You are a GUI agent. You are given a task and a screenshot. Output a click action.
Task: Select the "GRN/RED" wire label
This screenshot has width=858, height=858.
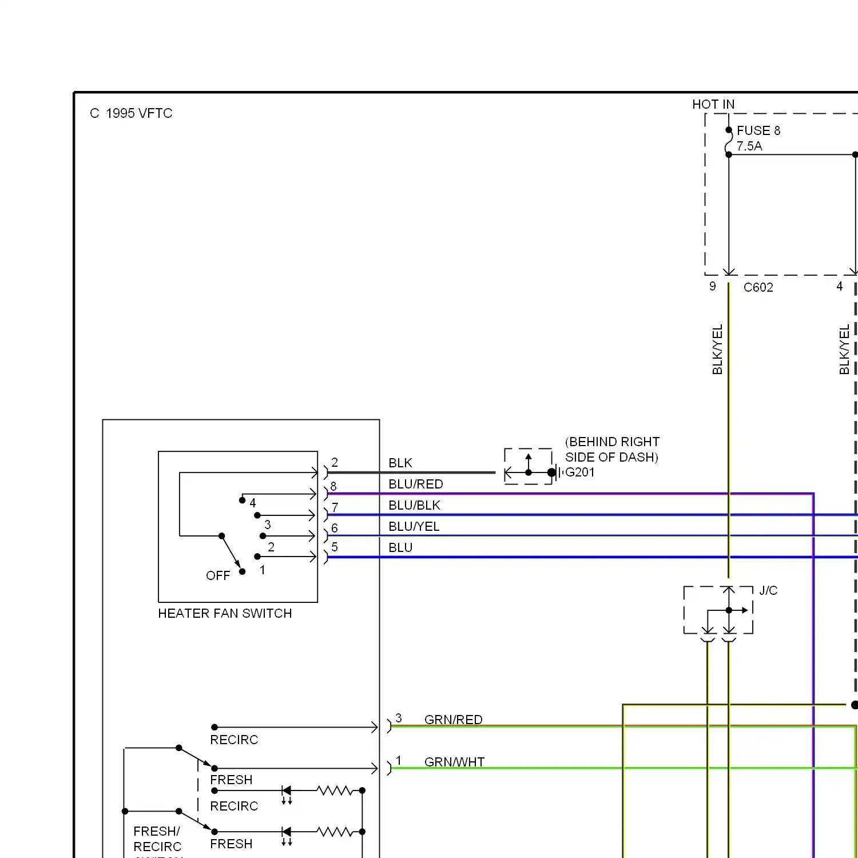454,720
